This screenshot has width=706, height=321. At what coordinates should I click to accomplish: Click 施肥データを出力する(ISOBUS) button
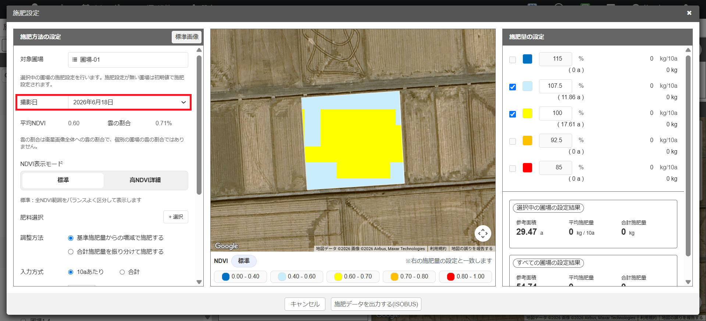click(x=376, y=304)
